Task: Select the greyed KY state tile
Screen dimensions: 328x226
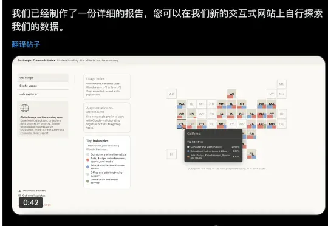Action: point(231,124)
